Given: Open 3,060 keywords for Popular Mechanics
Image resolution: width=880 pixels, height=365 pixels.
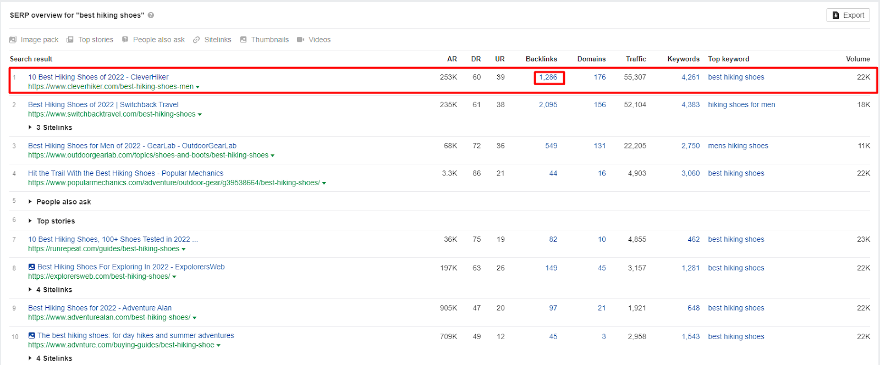Looking at the screenshot, I should [x=691, y=173].
